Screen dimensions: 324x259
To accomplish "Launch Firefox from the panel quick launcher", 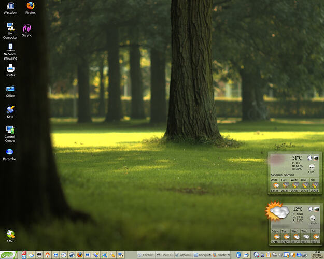I will (80, 255).
